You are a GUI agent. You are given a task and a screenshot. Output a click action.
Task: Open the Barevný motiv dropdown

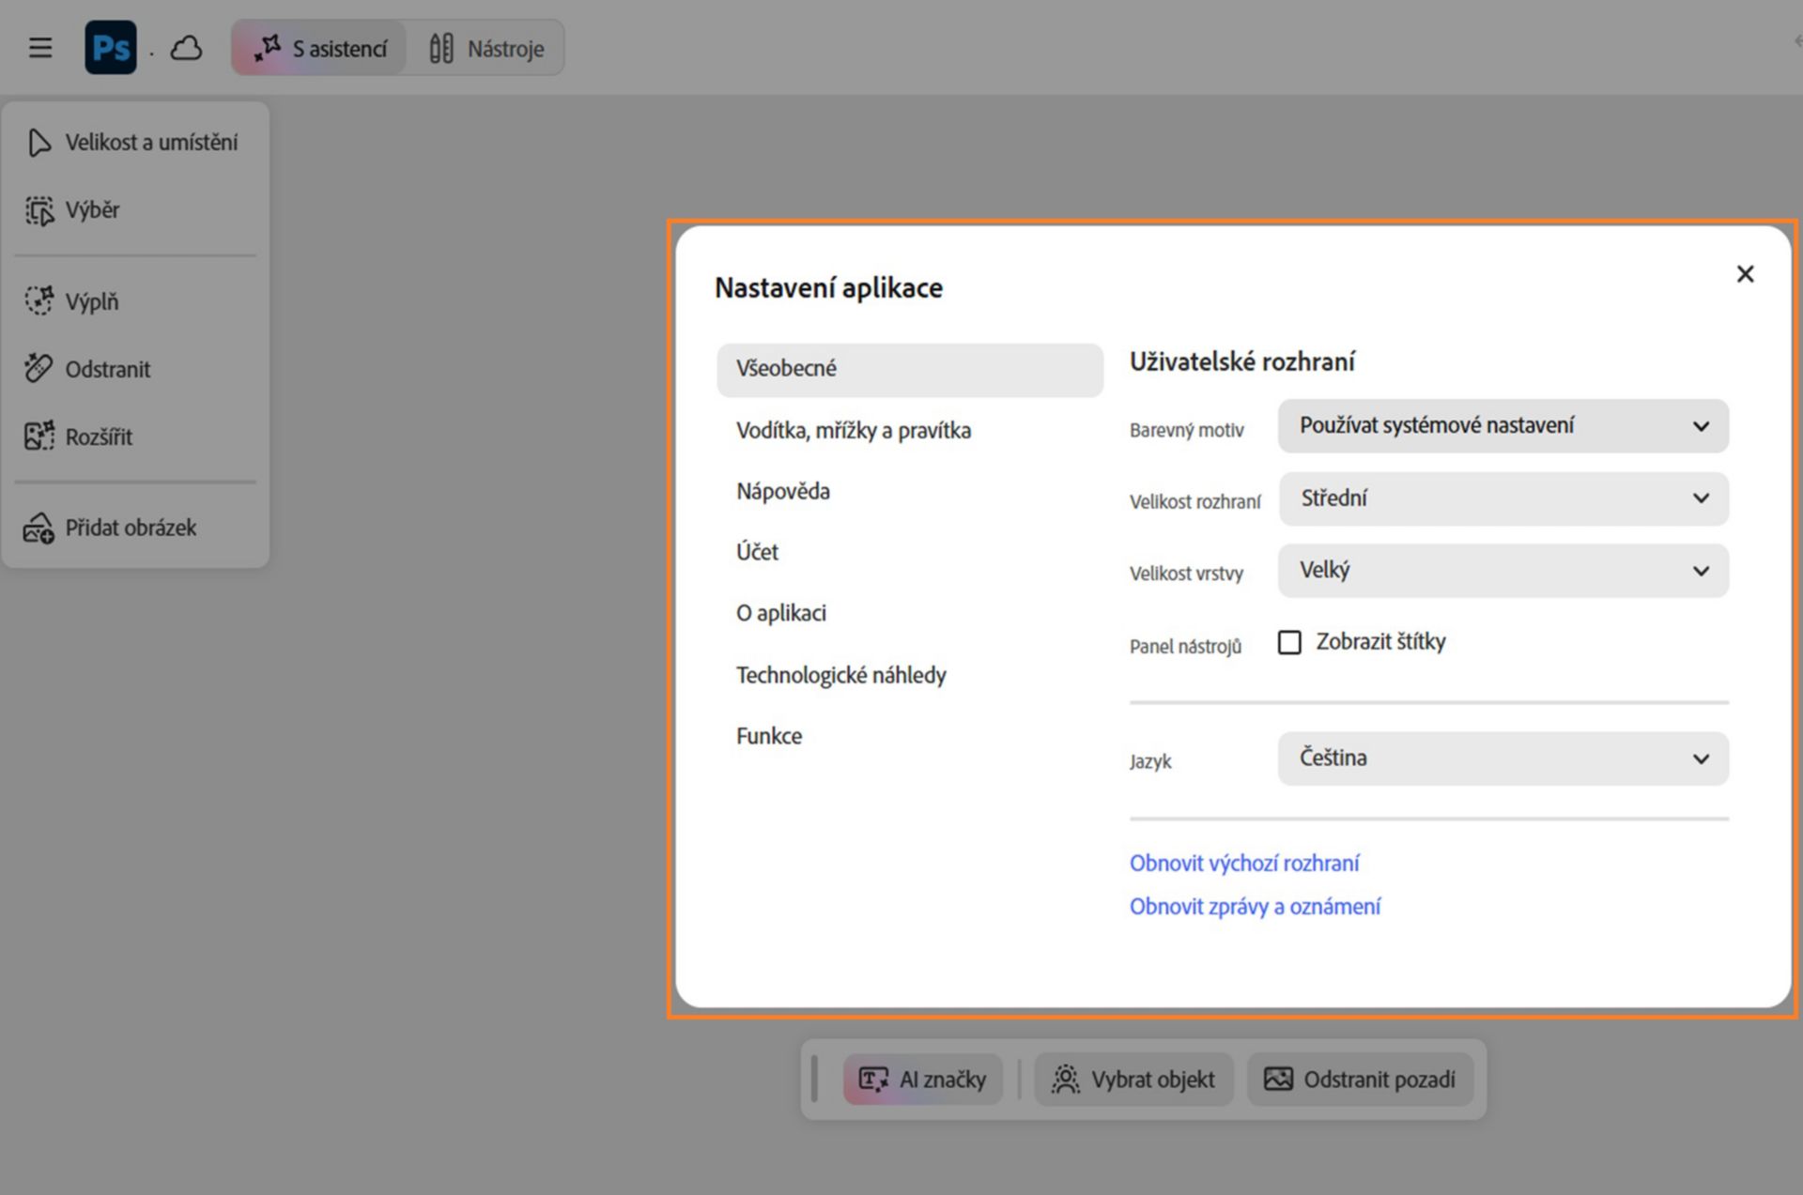coord(1502,426)
